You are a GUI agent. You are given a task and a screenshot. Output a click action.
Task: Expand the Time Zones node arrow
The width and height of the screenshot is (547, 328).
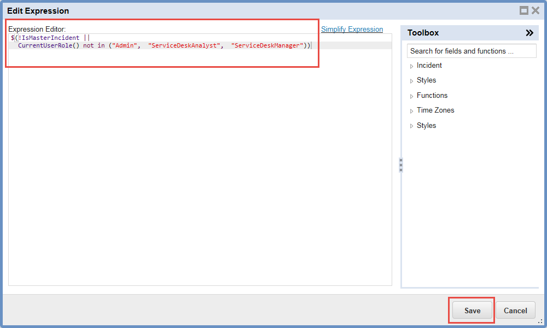[411, 111]
